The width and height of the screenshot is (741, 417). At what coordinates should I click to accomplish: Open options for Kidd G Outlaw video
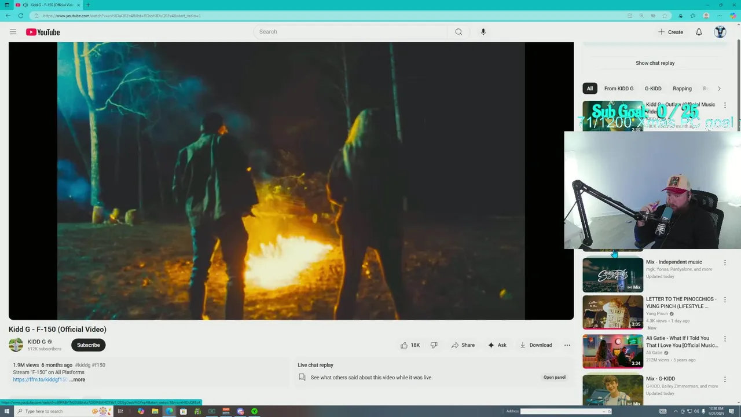click(x=725, y=105)
